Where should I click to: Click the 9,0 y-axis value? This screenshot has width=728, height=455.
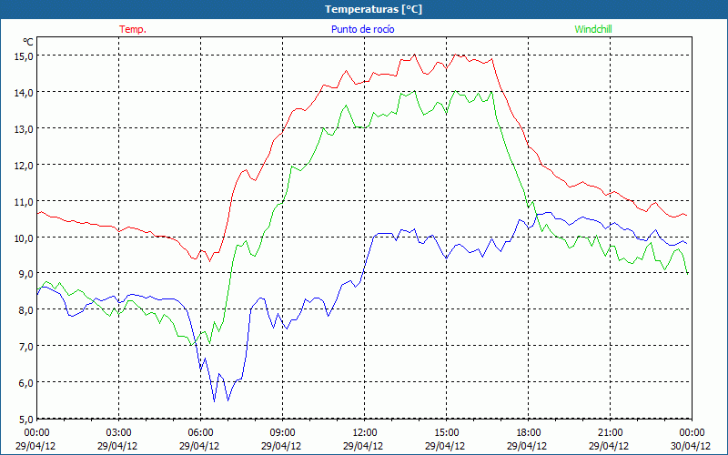click(26, 275)
